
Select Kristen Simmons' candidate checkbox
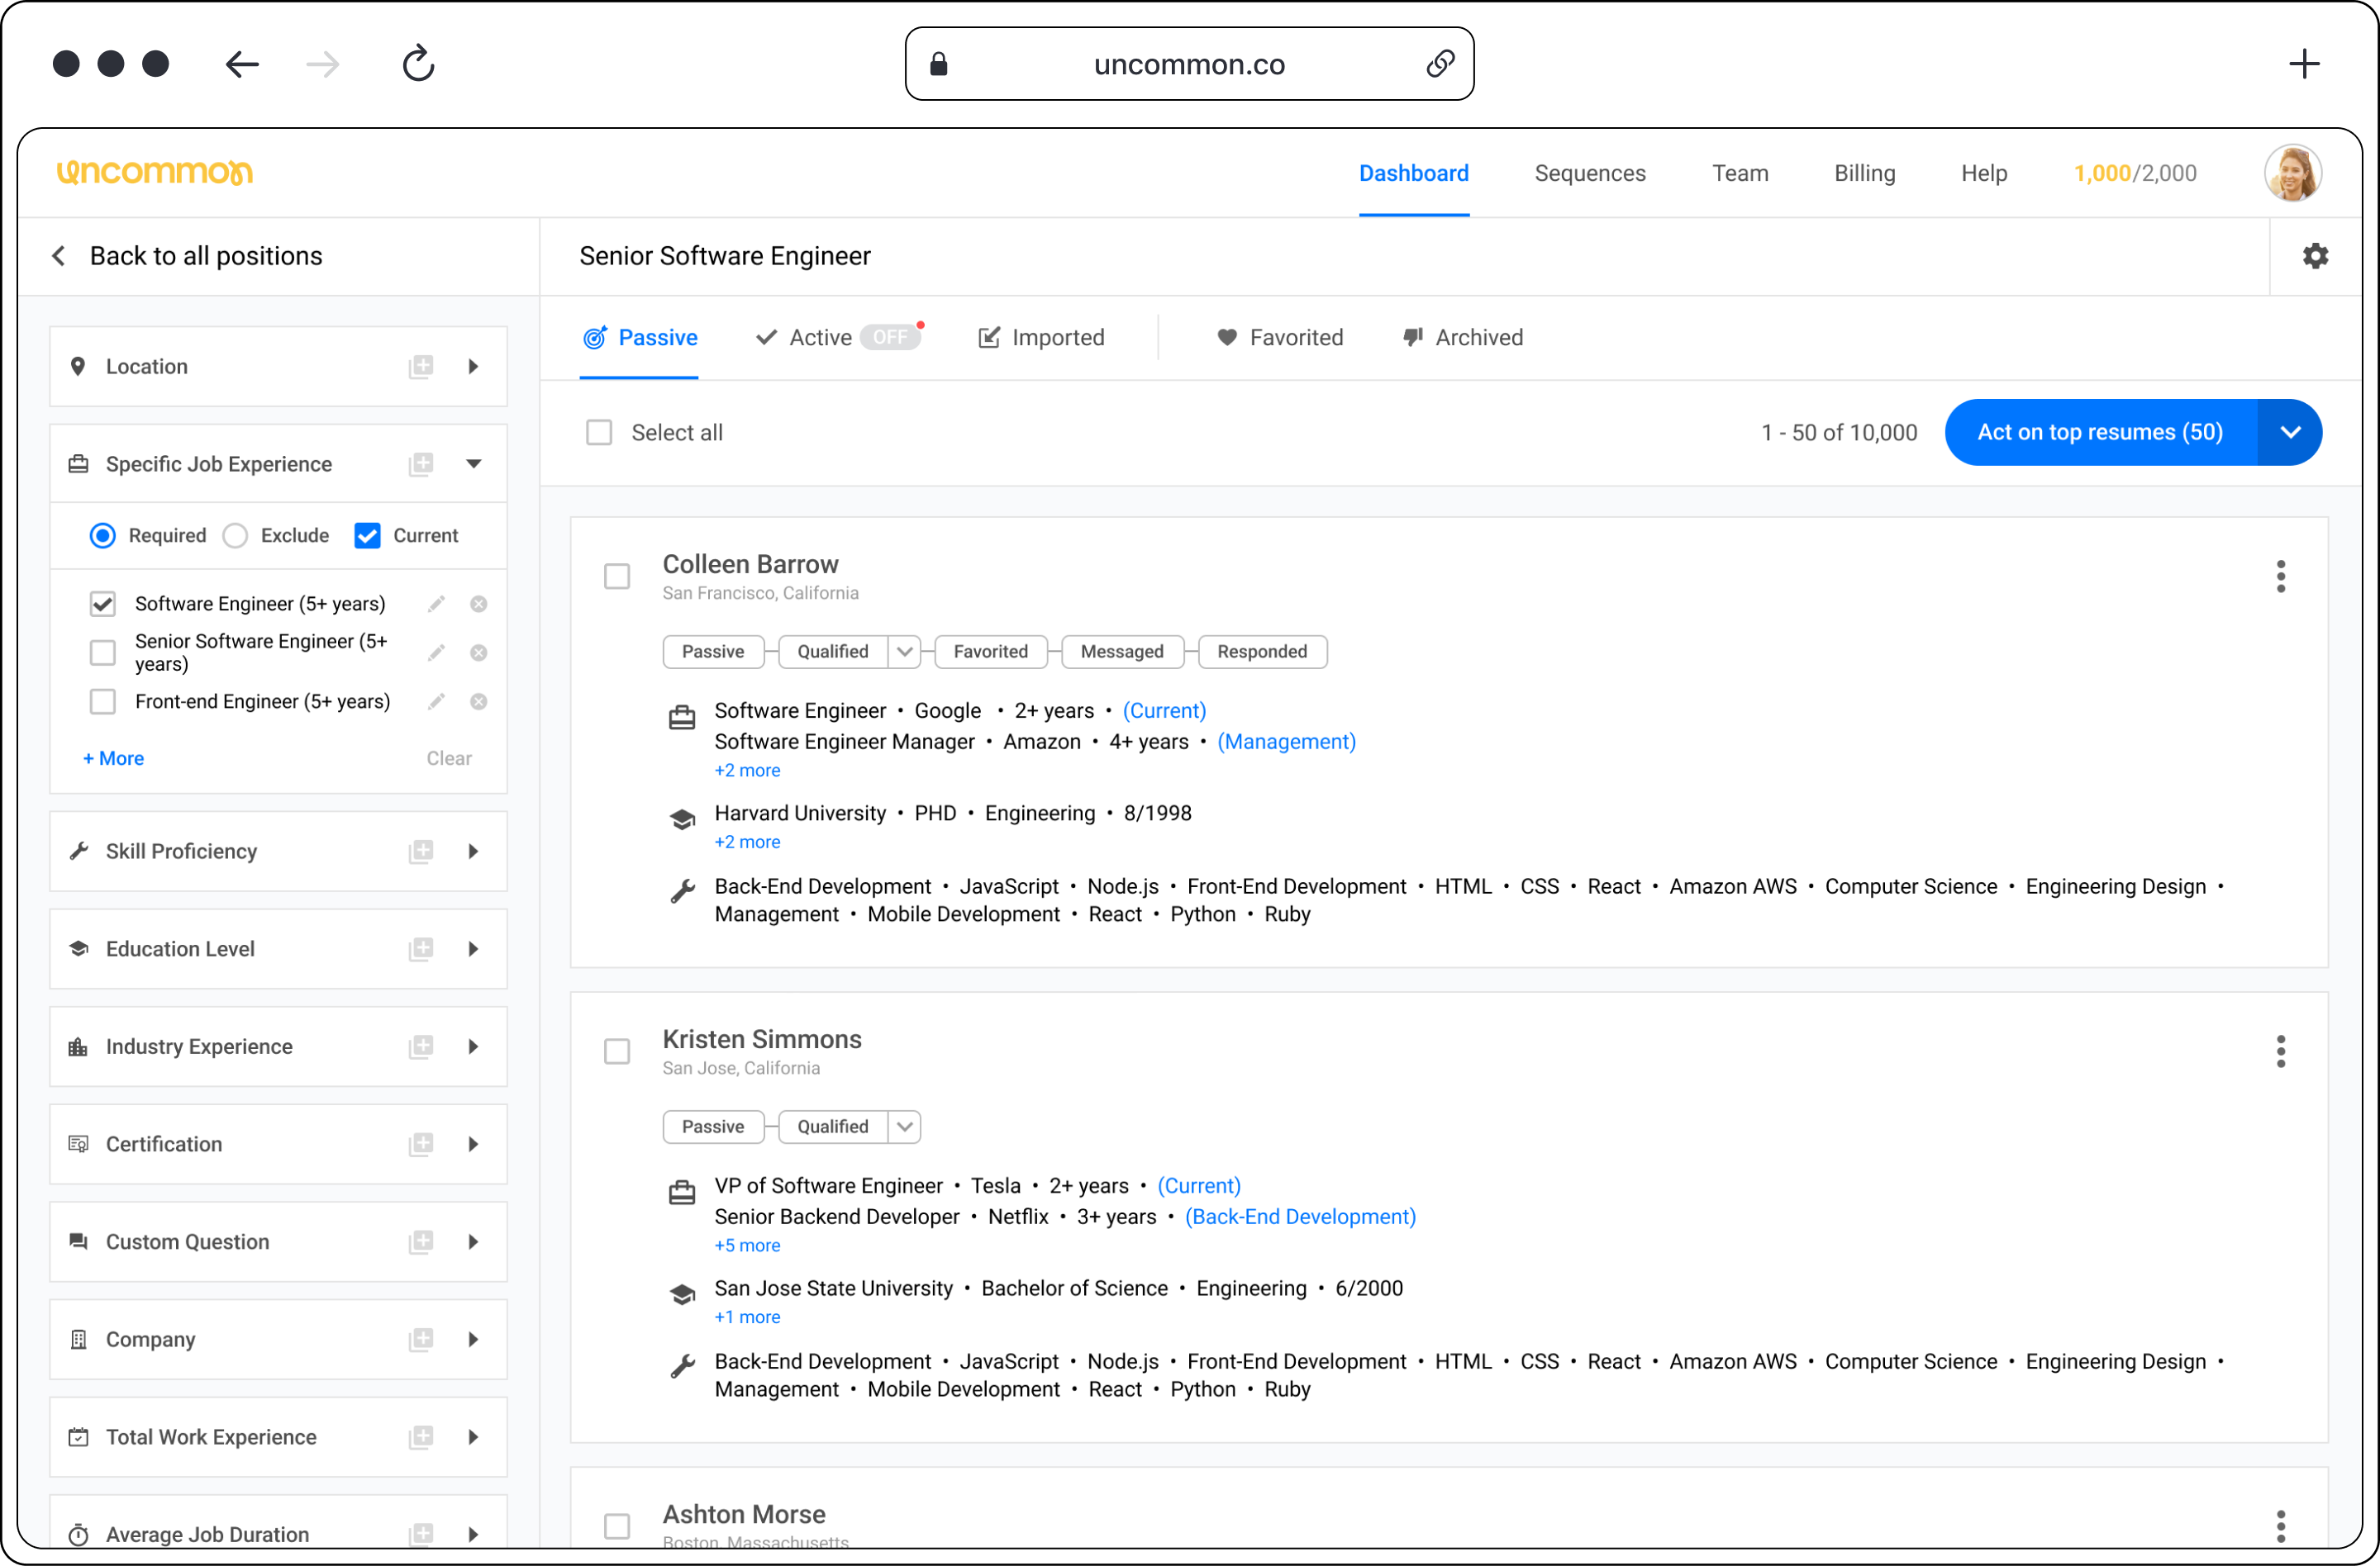coord(617,1051)
